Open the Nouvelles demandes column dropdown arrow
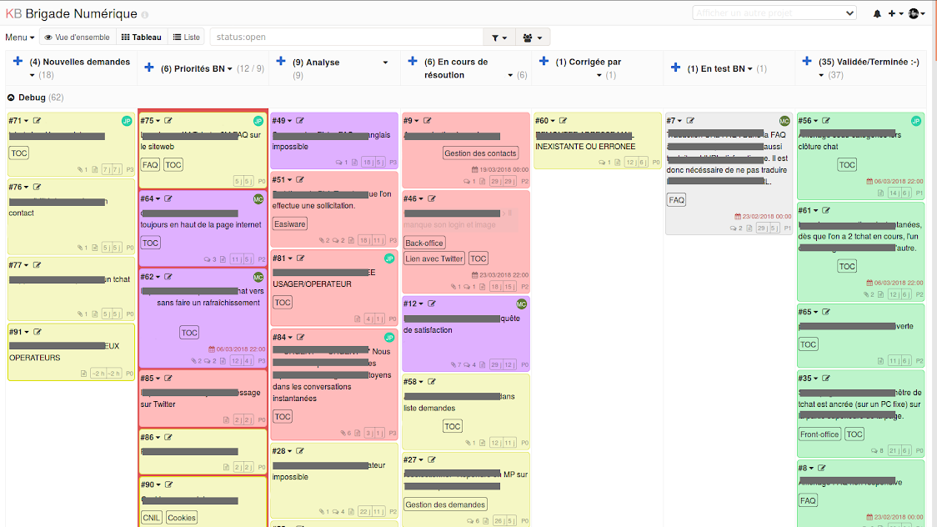Screen dimensions: 937x527 pyautogui.click(x=33, y=75)
